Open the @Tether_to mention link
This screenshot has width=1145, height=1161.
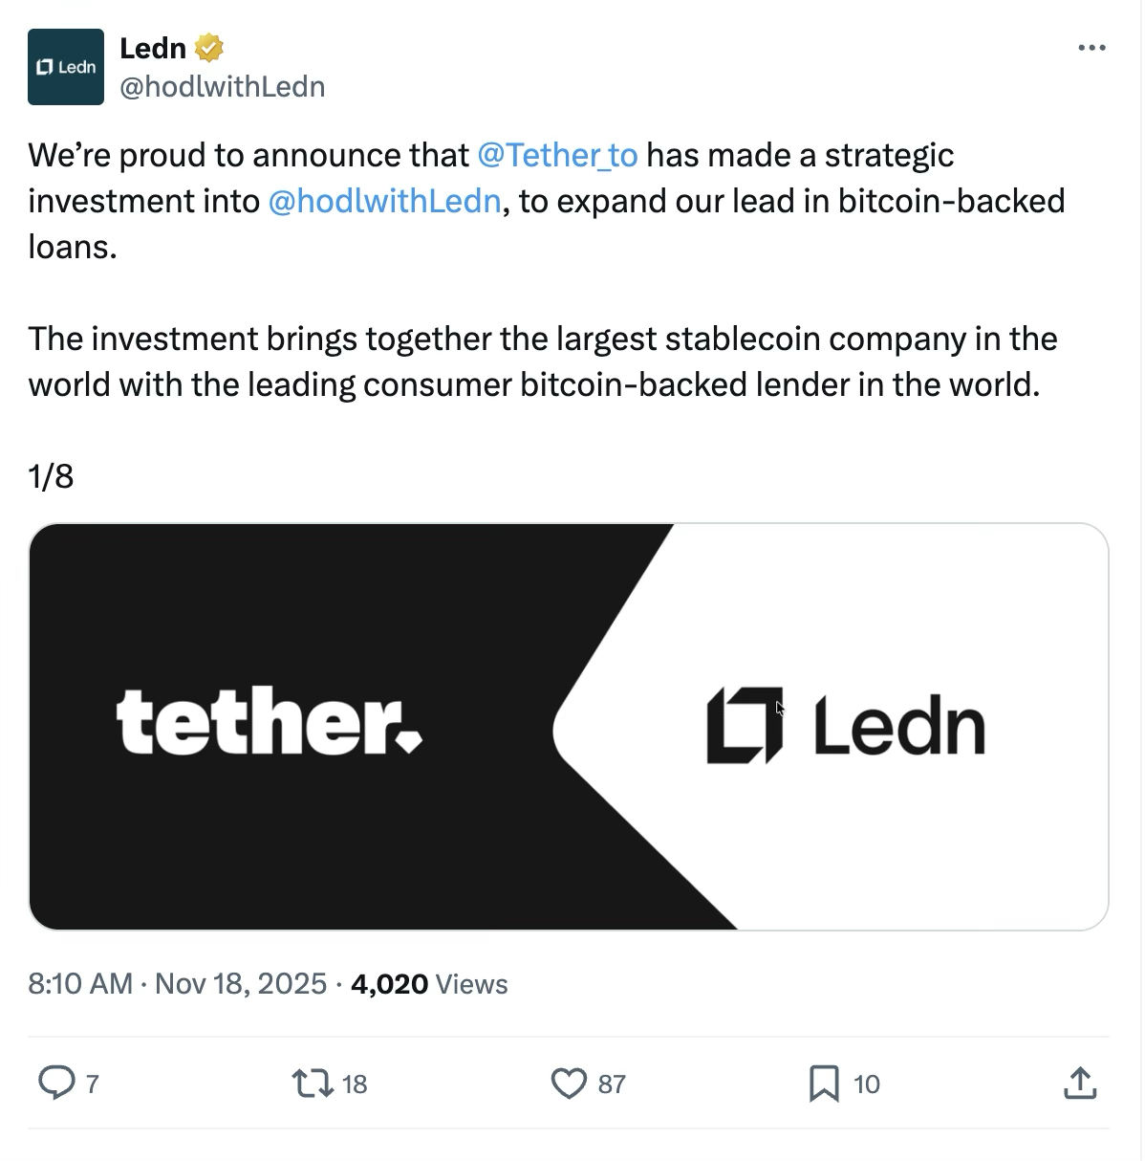[x=557, y=155]
